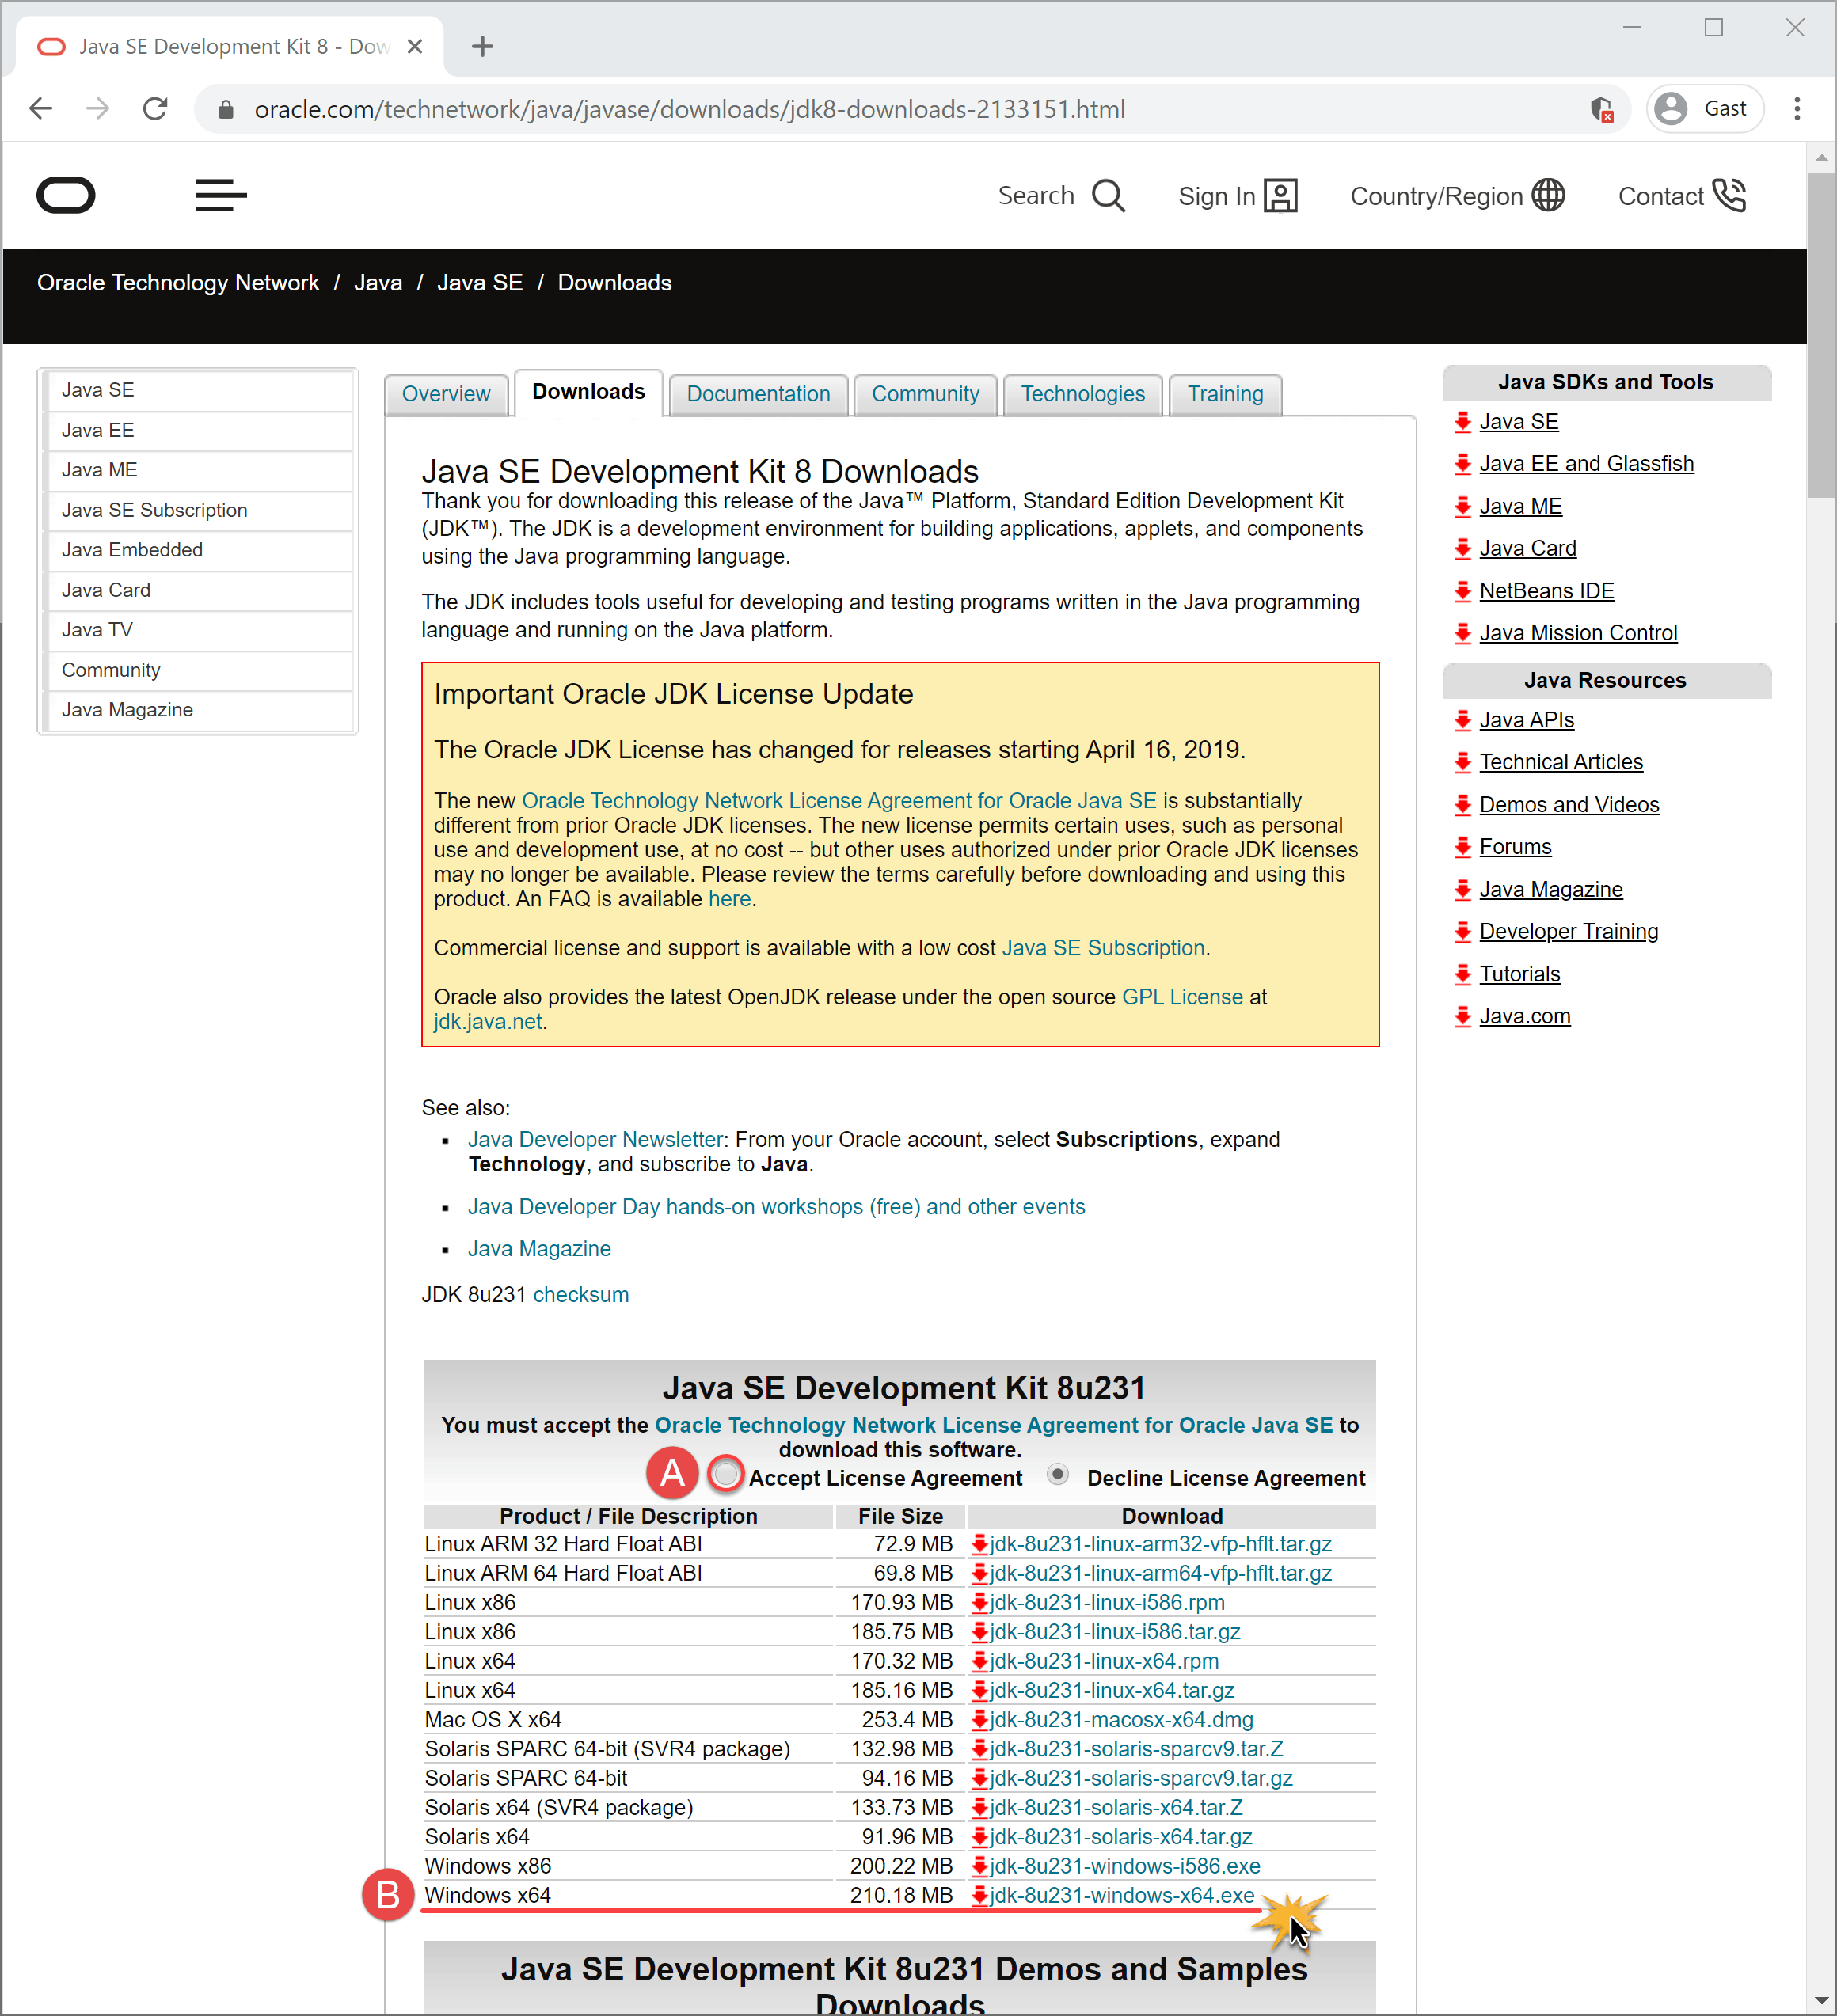
Task: Go back with the browser back arrow
Action: click(x=41, y=108)
